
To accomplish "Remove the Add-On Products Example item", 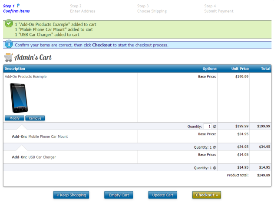I will click(x=35, y=118).
